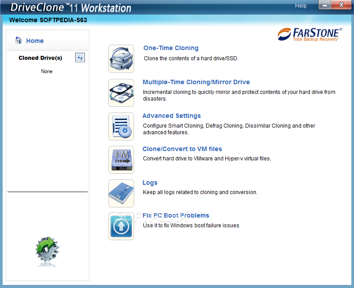Close the DriveClone window
Screen dimensions: 354x288
tap(341, 5)
